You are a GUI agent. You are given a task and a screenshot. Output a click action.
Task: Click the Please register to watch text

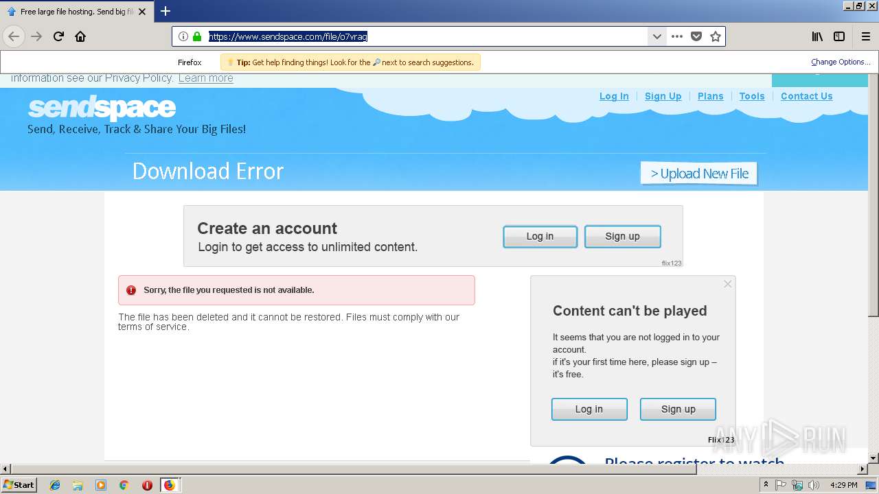pyautogui.click(x=694, y=462)
